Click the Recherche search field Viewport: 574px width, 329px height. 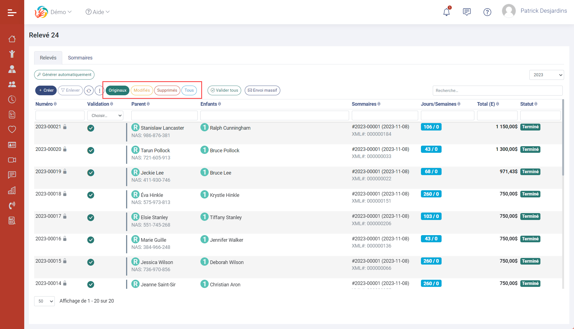(497, 91)
